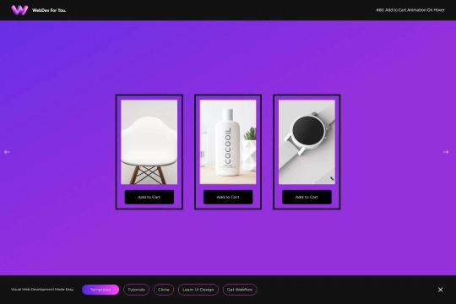
Task: Click the Get Webflow button
Action: pos(240,290)
